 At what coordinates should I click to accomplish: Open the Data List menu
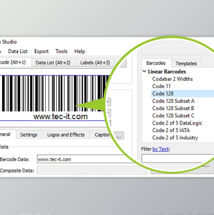(18, 52)
